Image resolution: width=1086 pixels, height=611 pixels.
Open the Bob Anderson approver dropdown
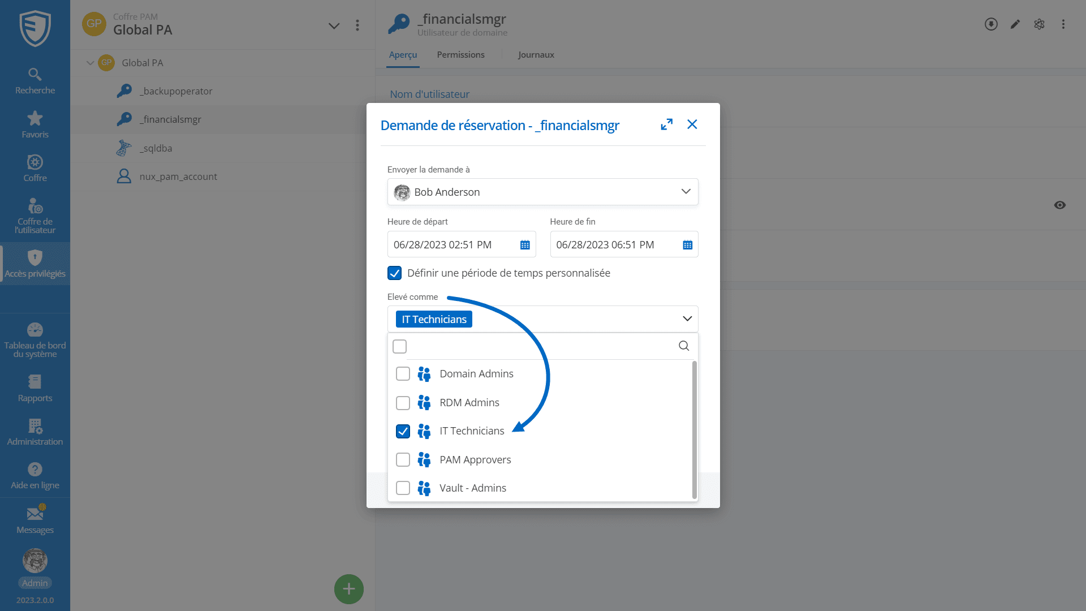coord(686,192)
